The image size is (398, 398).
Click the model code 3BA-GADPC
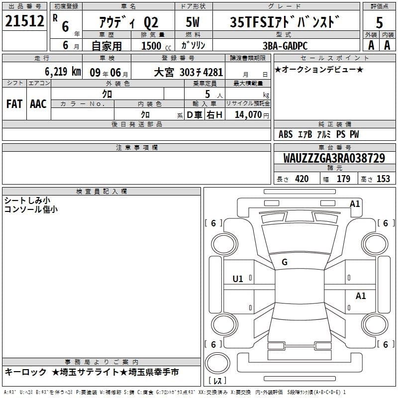pyautogui.click(x=285, y=46)
